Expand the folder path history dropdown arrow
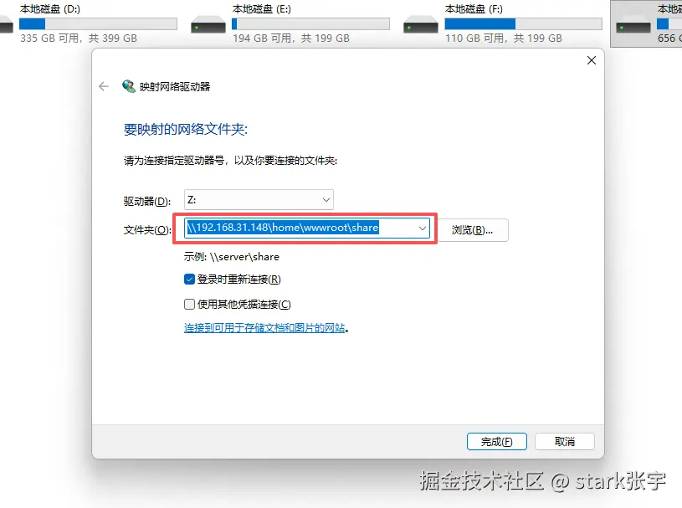This screenshot has width=682, height=508. (422, 228)
